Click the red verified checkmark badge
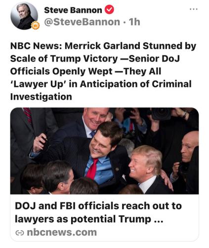This screenshot has width=209, height=248. 109,9
